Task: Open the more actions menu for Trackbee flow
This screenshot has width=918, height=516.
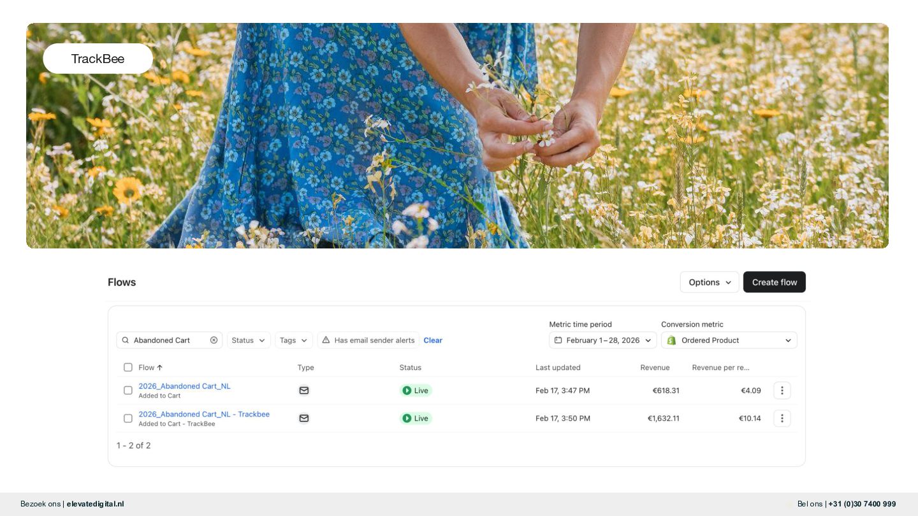Action: [x=782, y=419]
